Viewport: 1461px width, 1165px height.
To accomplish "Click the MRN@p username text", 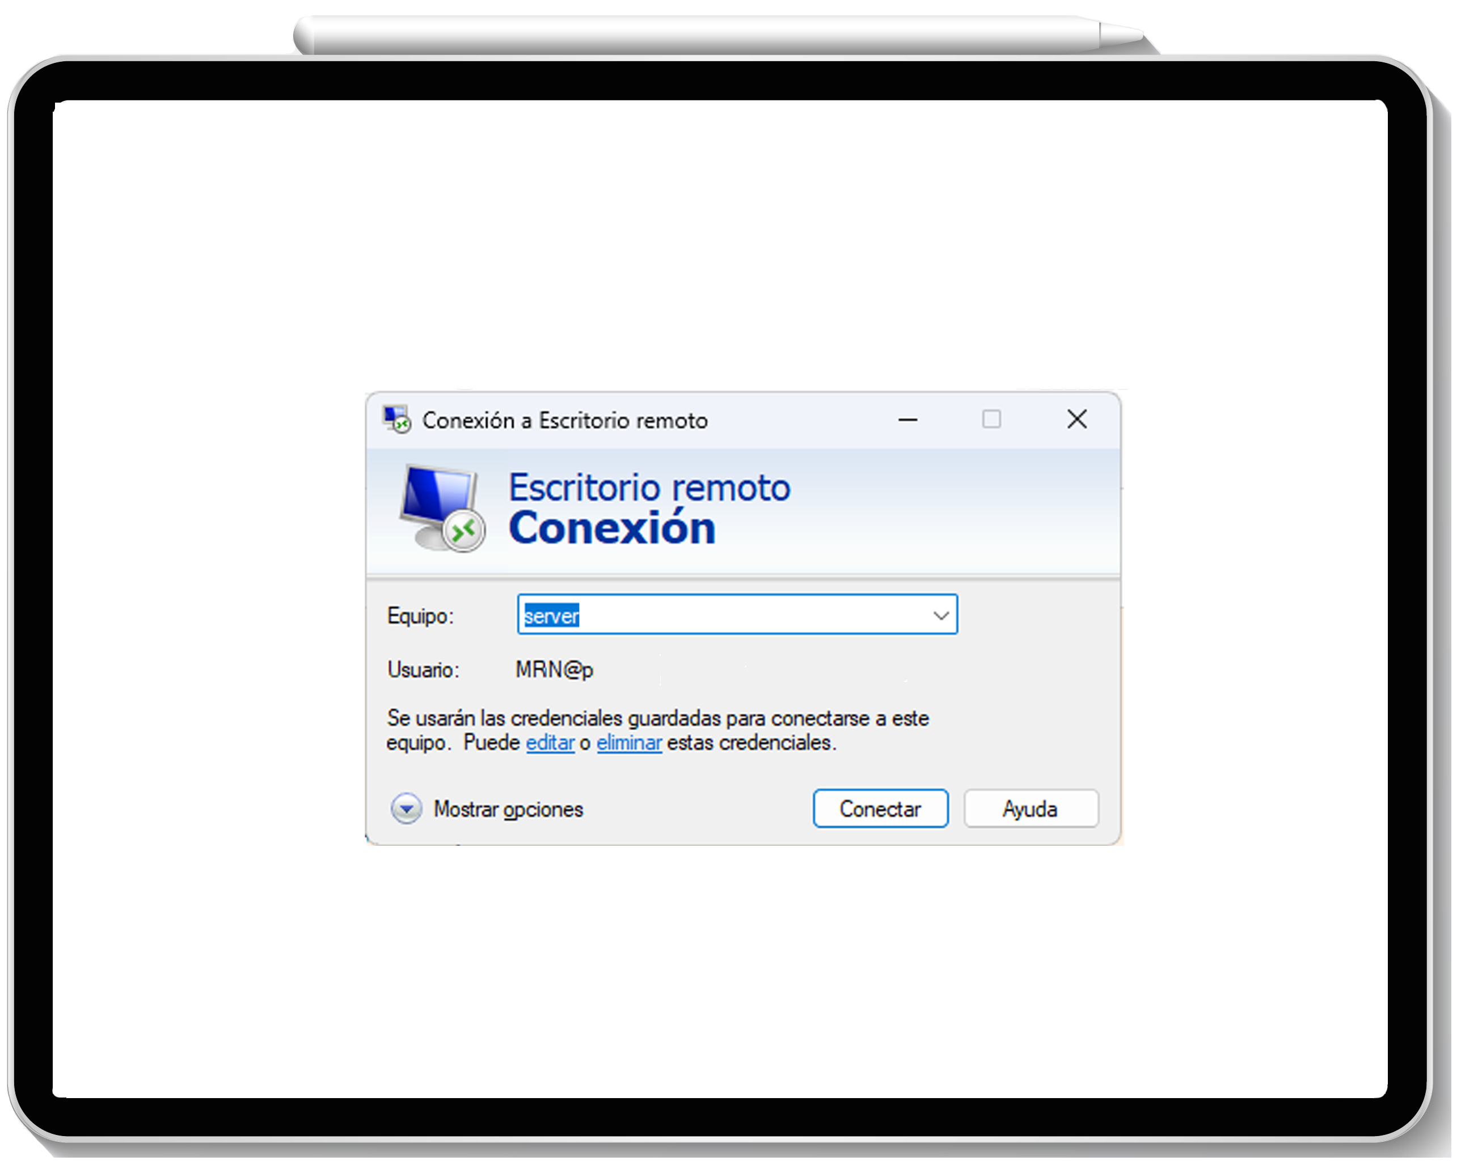I will (554, 670).
